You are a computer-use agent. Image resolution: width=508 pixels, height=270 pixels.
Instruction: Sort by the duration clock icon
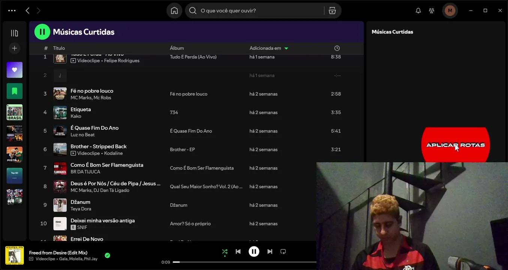coord(337,48)
